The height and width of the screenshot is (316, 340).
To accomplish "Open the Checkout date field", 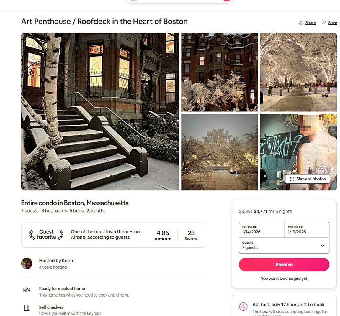I will point(307,230).
